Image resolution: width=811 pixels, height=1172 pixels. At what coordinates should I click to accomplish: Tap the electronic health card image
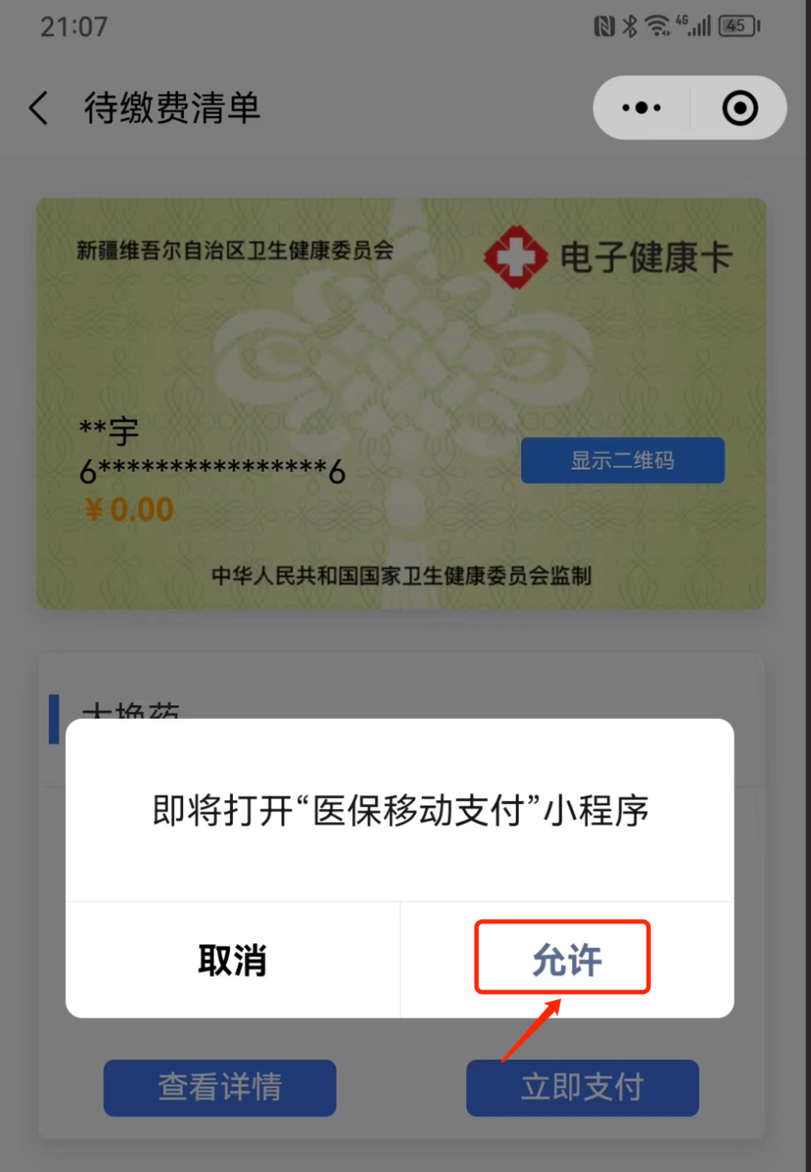pyautogui.click(x=401, y=403)
